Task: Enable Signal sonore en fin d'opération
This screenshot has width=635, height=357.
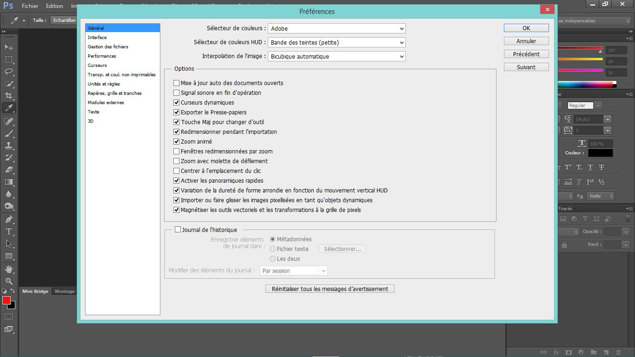Action: [176, 93]
